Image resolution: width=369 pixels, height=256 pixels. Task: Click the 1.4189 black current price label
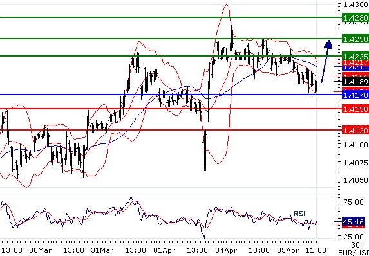coord(355,82)
